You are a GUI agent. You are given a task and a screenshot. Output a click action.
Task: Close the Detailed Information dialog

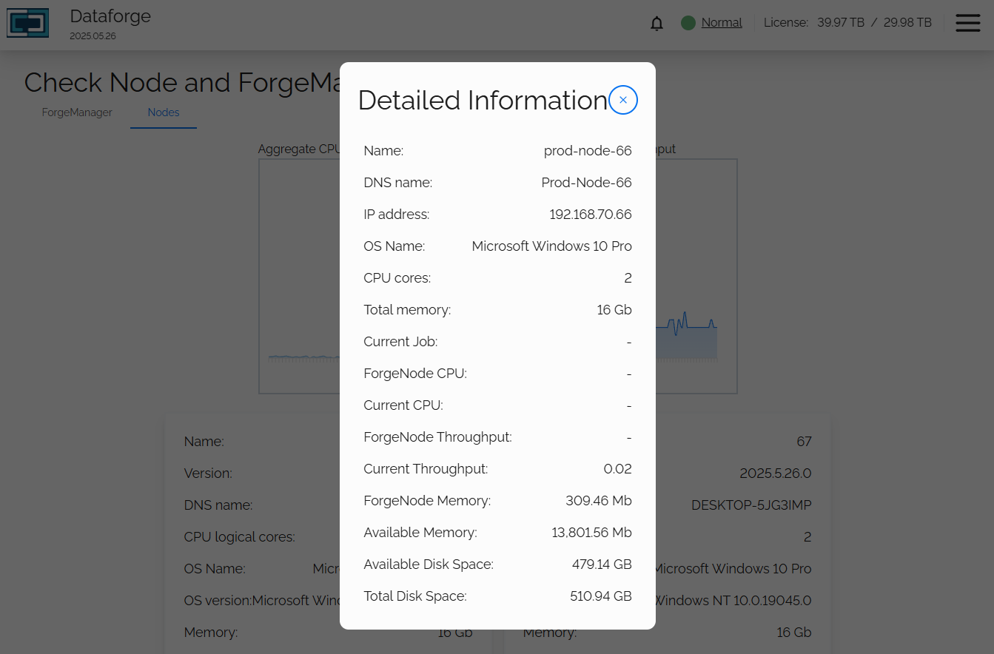click(x=623, y=100)
